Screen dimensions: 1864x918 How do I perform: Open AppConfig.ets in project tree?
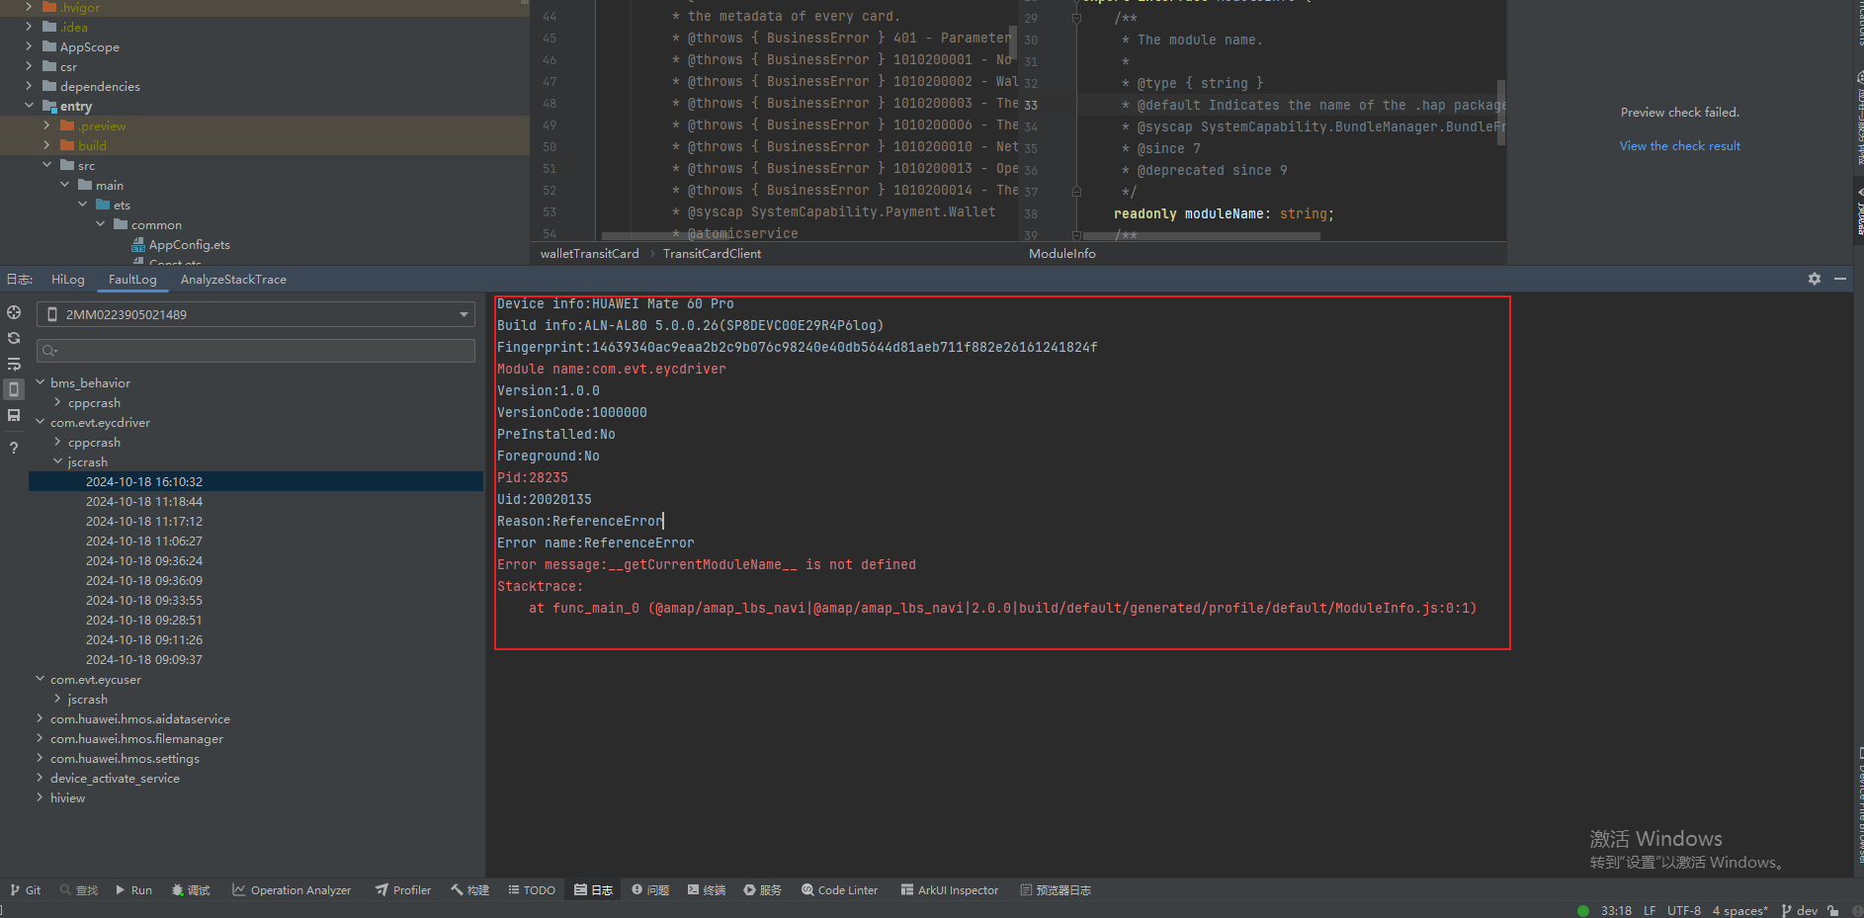189,245
